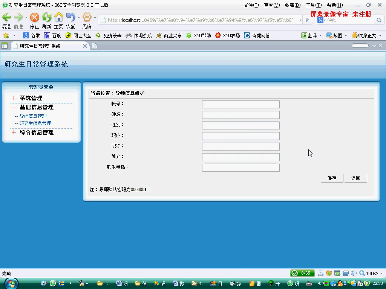
Task: Open the 百度 bookmark
Action: click(53, 36)
